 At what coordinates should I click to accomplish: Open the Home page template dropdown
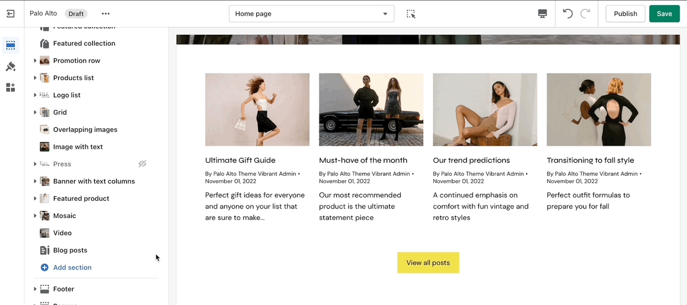point(311,14)
